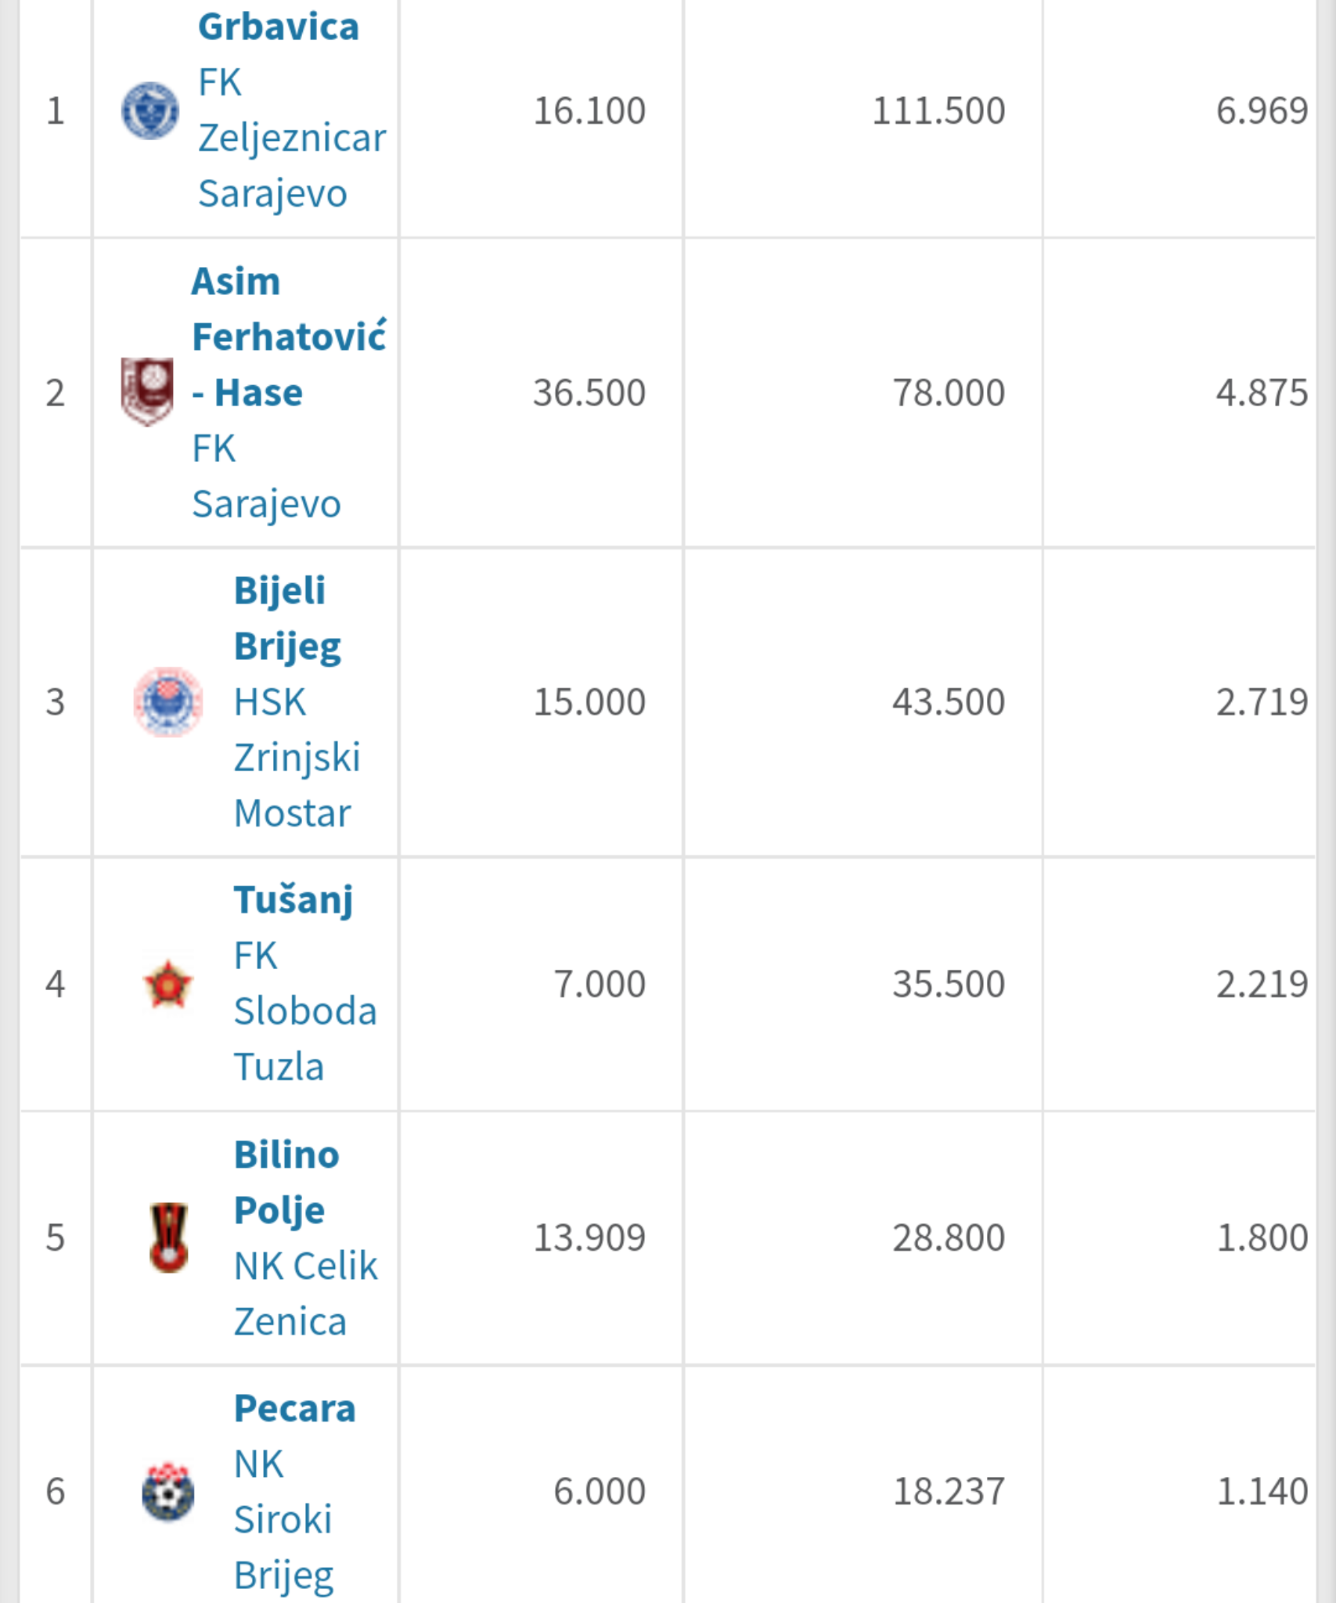This screenshot has height=1603, width=1336.
Task: Visit the FK Sloboda Tuzla club link
Action: coord(305,1010)
